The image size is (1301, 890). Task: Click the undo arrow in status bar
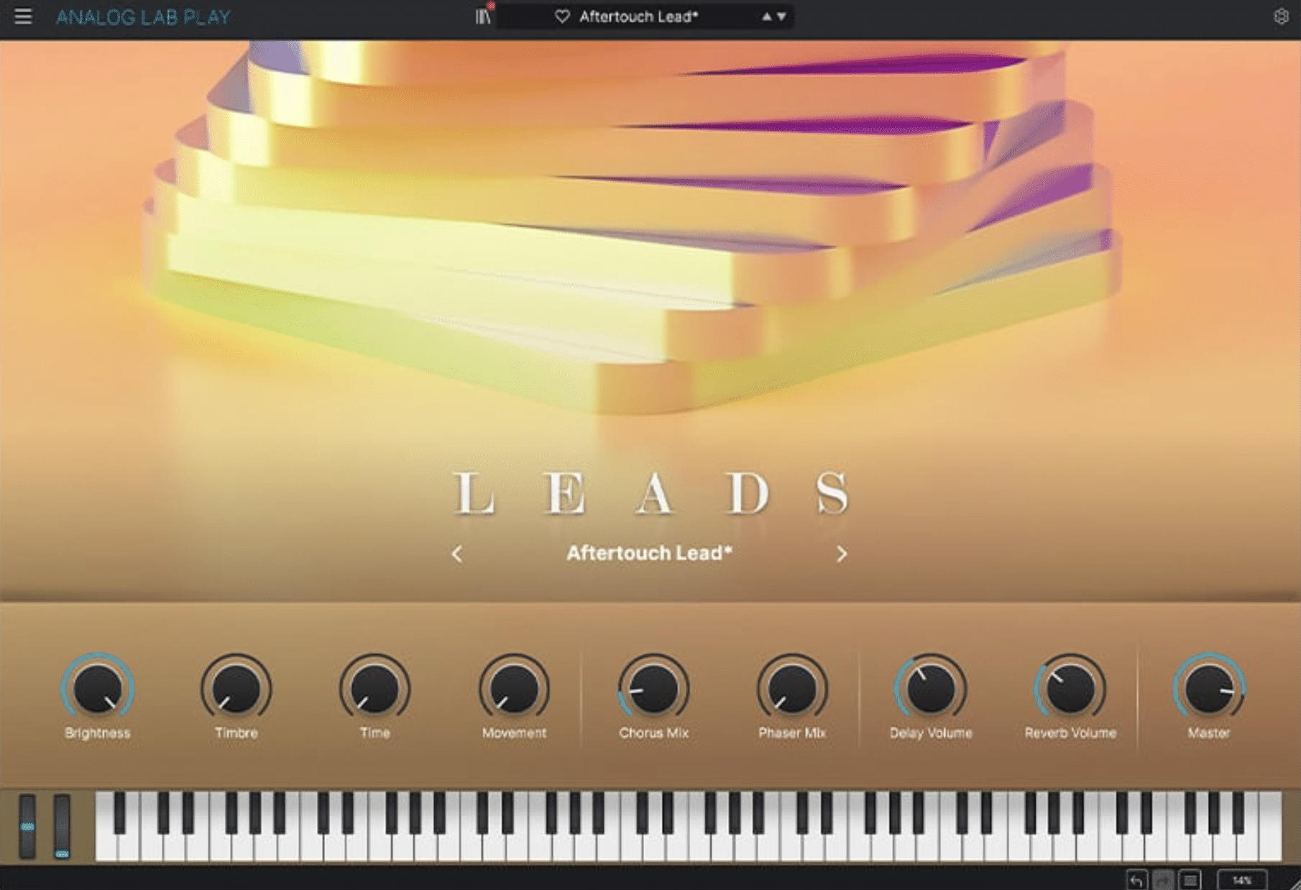(x=1136, y=880)
